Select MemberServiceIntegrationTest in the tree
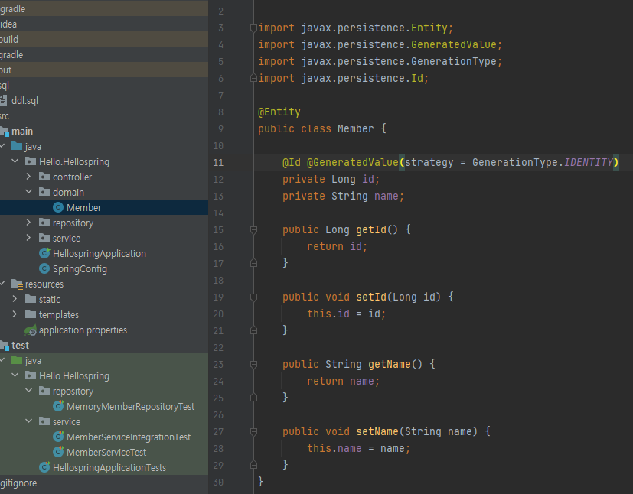 [104, 437]
